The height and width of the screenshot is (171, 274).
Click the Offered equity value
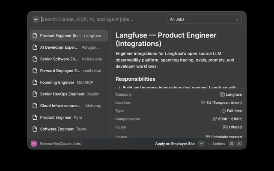[235, 127]
